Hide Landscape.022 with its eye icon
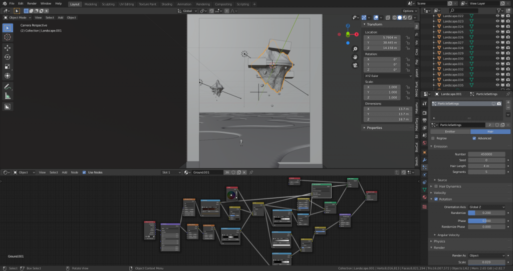 click(497, 16)
